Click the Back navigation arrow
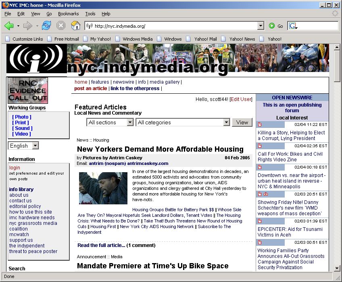 pyautogui.click(x=9, y=26)
